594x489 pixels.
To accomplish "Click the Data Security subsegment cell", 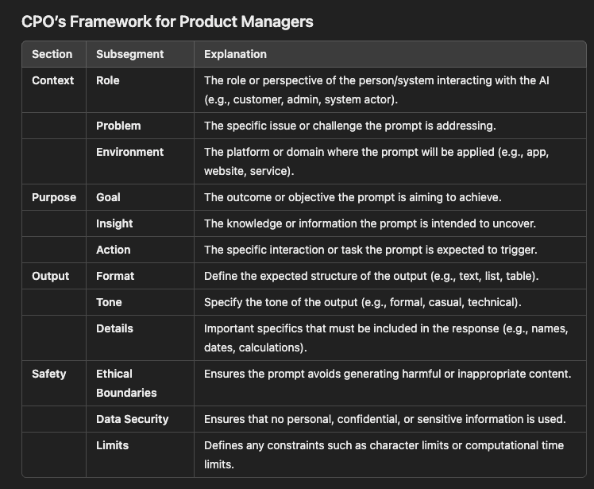I will click(132, 419).
